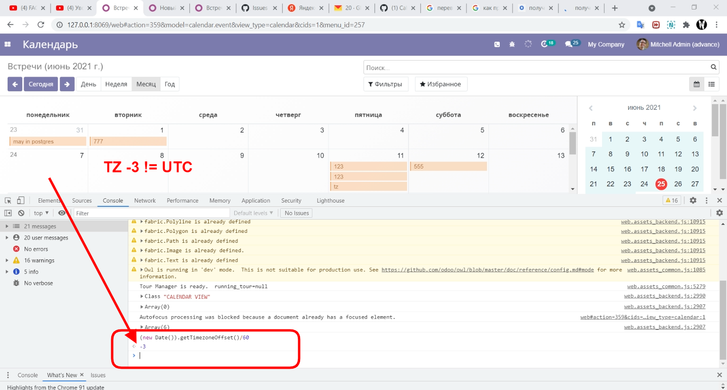This screenshot has height=390, width=727.
Task: Clear the console with the circle-slash icon
Action: (21, 213)
